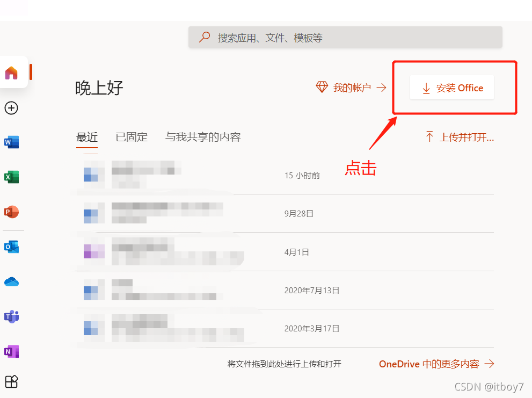Viewport: 532px width, 398px height.
Task: Click the 2020年3月17日 date text
Action: [x=312, y=328]
